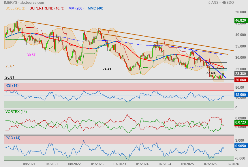Select the 07/2024 date on time axis
The width and height of the screenshot is (248, 167).
[165, 164]
